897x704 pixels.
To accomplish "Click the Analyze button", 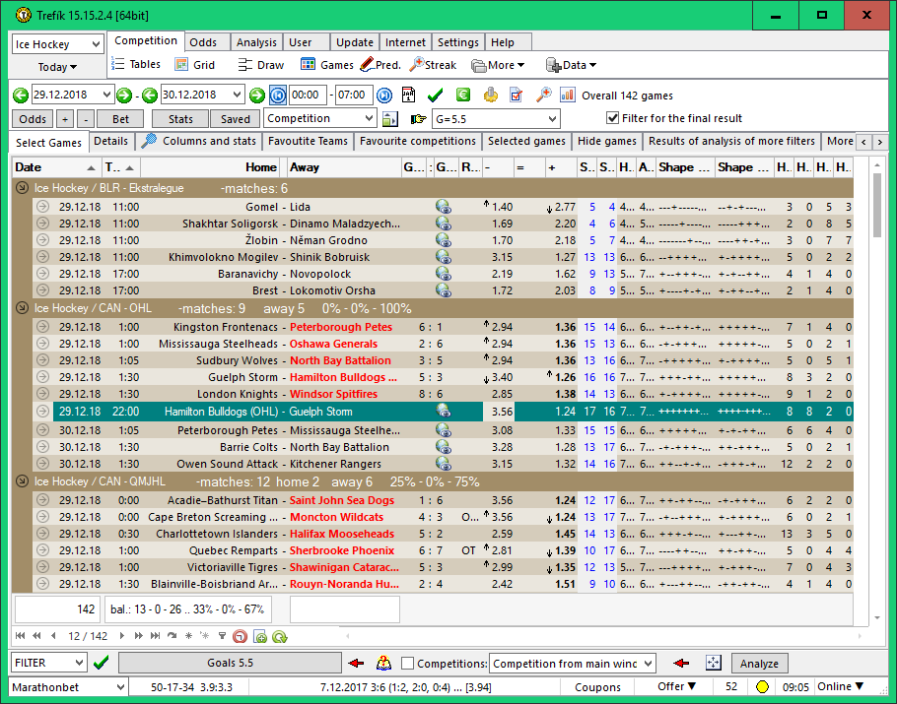I will [x=759, y=664].
